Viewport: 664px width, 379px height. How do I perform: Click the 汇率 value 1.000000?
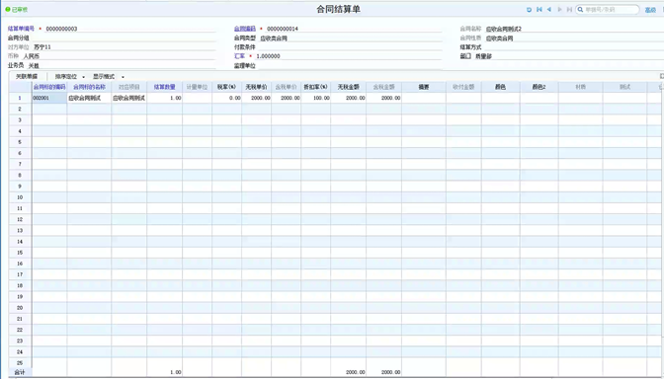click(x=268, y=56)
